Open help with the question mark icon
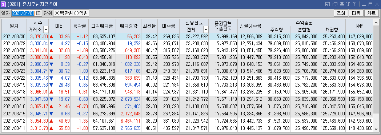The width and height of the screenshot is (381, 135). pyautogui.click(x=354, y=4)
